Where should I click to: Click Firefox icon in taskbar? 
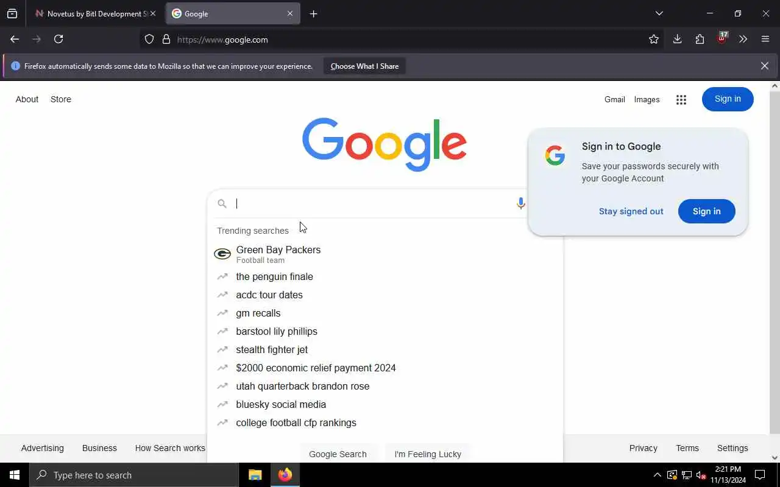pos(285,475)
